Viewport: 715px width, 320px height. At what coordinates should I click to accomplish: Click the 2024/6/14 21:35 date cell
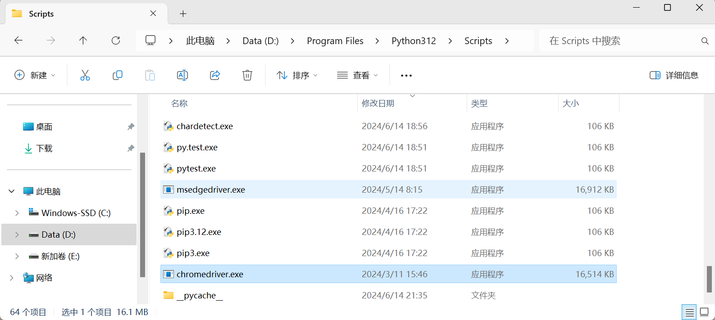(x=395, y=295)
